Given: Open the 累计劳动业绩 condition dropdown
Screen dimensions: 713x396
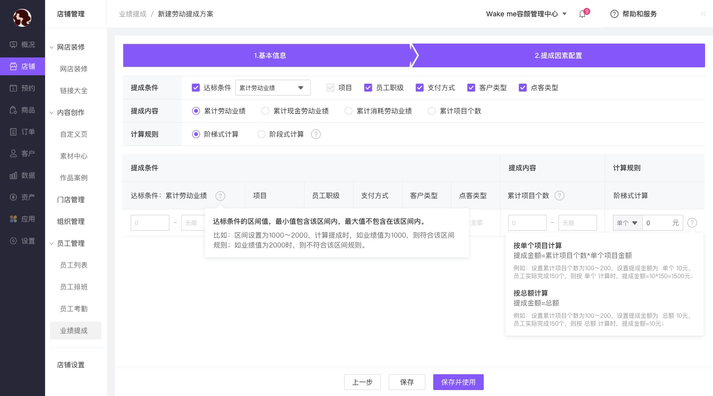Looking at the screenshot, I should click(273, 88).
